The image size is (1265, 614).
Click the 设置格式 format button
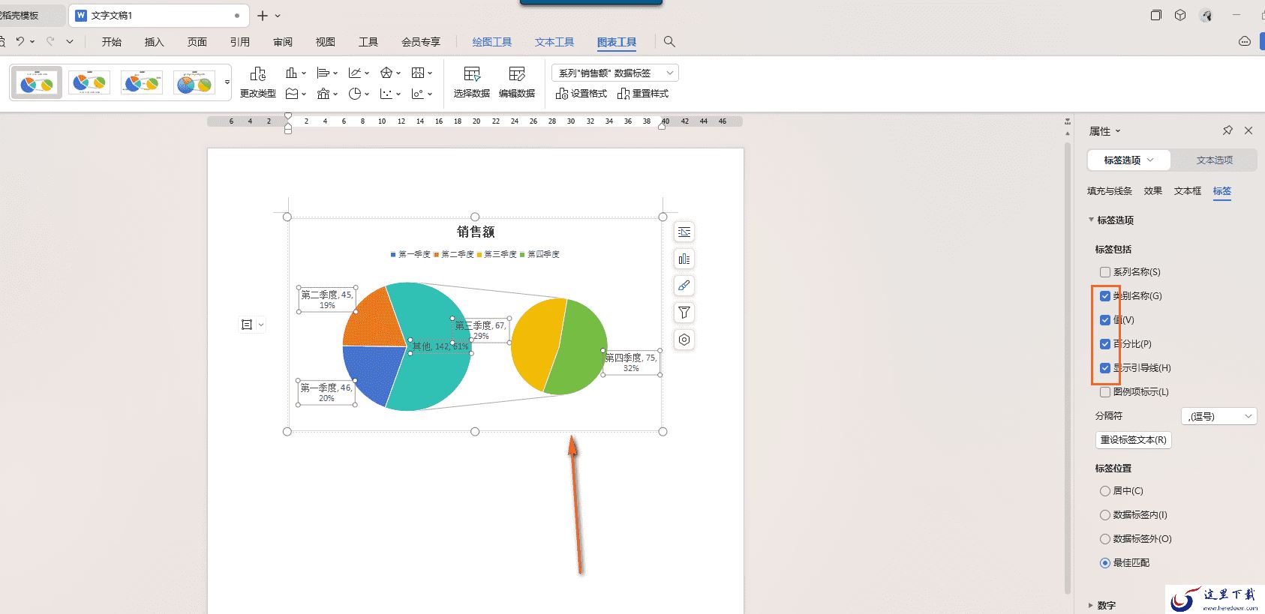[x=581, y=94]
